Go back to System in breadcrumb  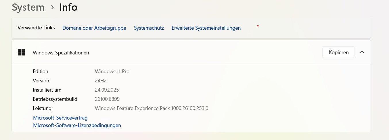28,7
